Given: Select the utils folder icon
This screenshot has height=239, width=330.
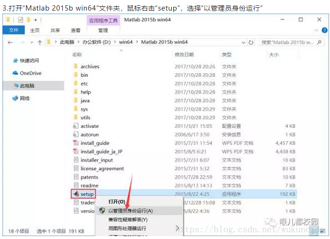Looking at the screenshot, I should click(76, 117).
